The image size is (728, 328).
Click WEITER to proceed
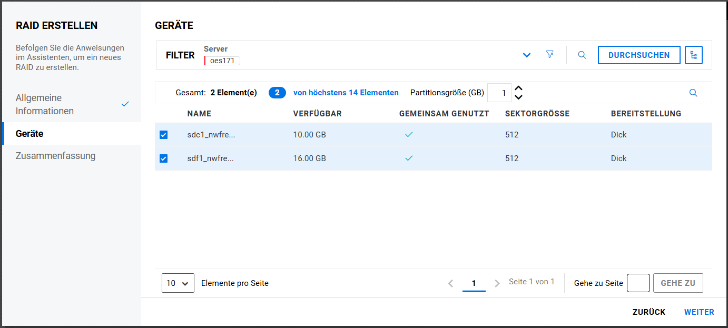pyautogui.click(x=699, y=312)
